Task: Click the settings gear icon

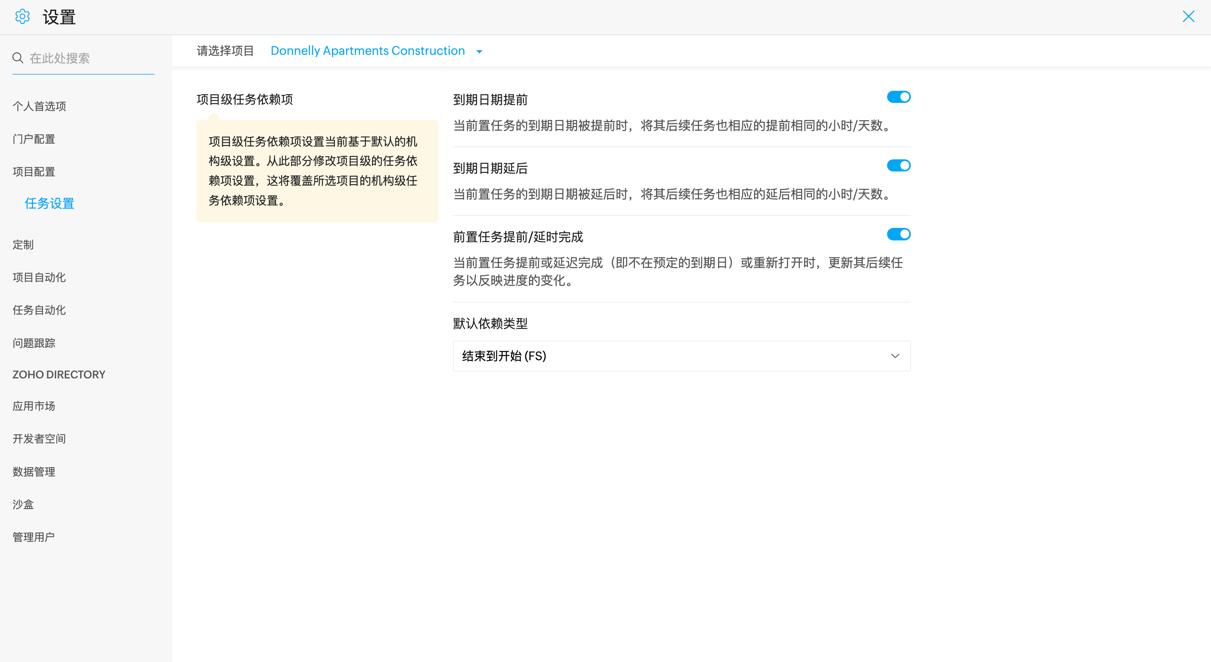Action: click(22, 17)
